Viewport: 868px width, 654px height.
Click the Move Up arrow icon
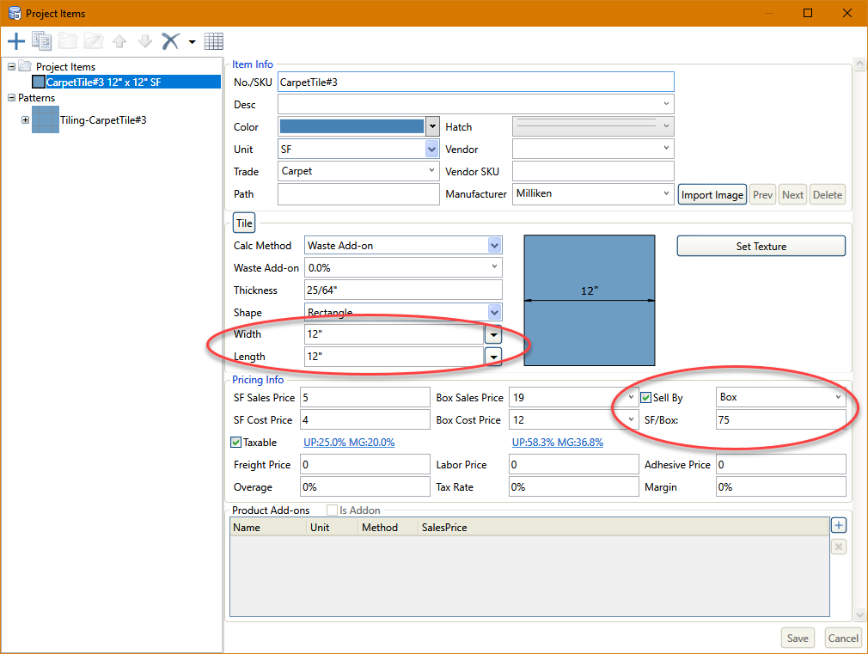tap(119, 41)
